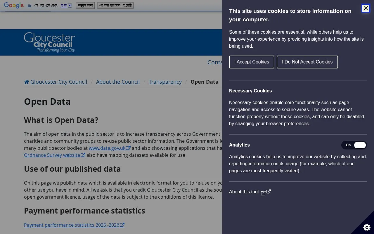Viewport: 374px width, 234px height.
Task: Open the Ordnance Survey website link
Action: point(55,155)
